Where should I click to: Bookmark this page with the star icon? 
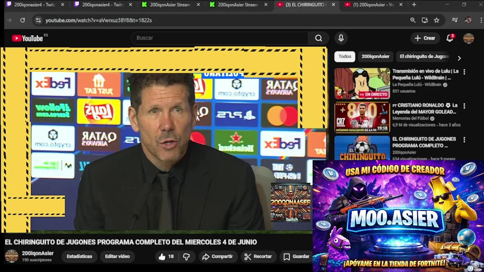pyautogui.click(x=436, y=20)
